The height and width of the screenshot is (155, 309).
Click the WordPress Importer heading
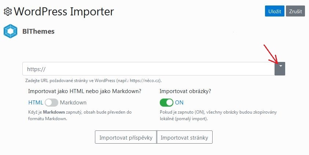click(x=64, y=12)
